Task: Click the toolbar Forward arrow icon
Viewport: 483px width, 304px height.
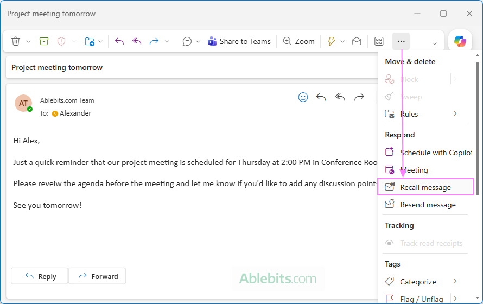Action: click(154, 41)
